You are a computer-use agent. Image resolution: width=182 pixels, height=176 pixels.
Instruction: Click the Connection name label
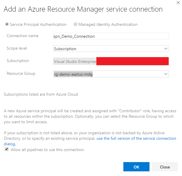click(23, 36)
